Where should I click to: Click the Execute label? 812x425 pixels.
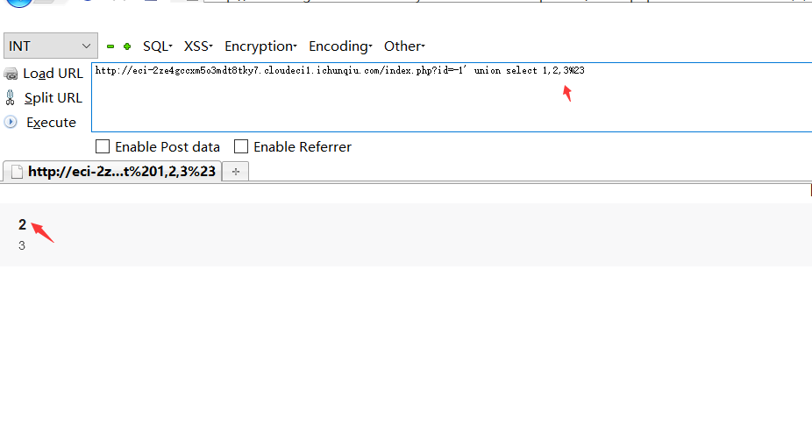point(51,123)
